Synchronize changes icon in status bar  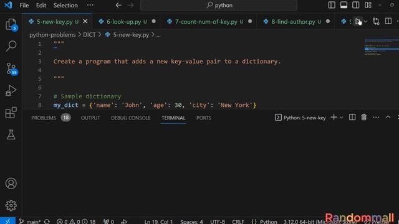(x=47, y=222)
